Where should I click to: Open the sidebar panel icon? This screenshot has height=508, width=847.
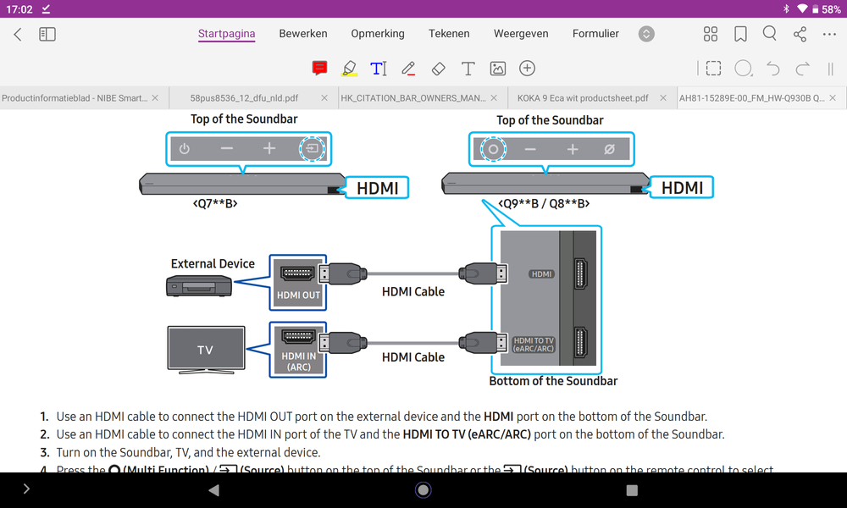(x=47, y=35)
